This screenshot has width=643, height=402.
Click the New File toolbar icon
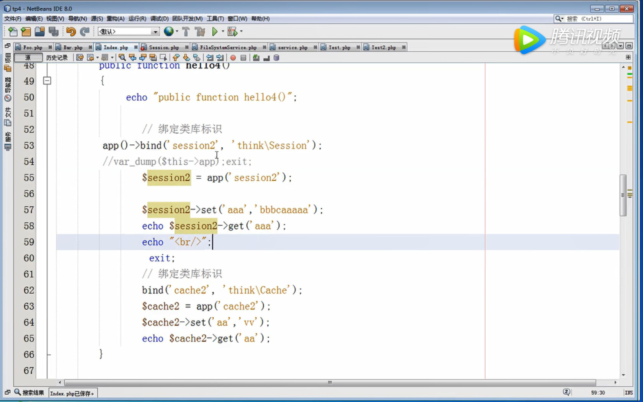[x=12, y=32]
